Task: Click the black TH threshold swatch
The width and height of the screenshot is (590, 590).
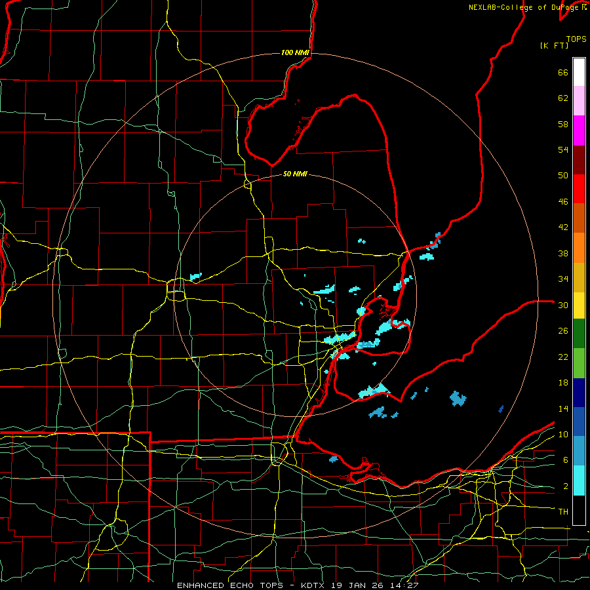Action: (x=579, y=510)
